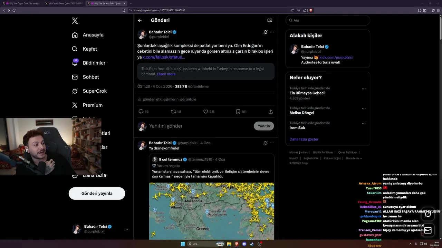
Task: Open Sohbet from the sidebar
Action: (85, 77)
